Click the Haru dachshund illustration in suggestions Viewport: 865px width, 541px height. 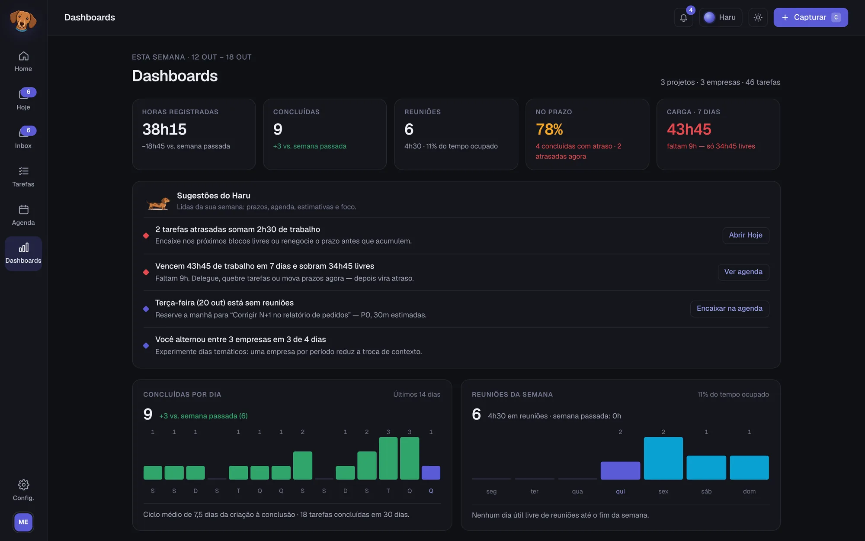[x=158, y=203]
